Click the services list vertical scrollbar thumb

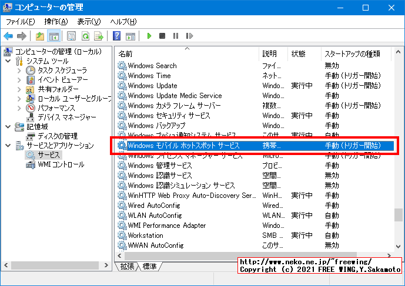coord(398,215)
